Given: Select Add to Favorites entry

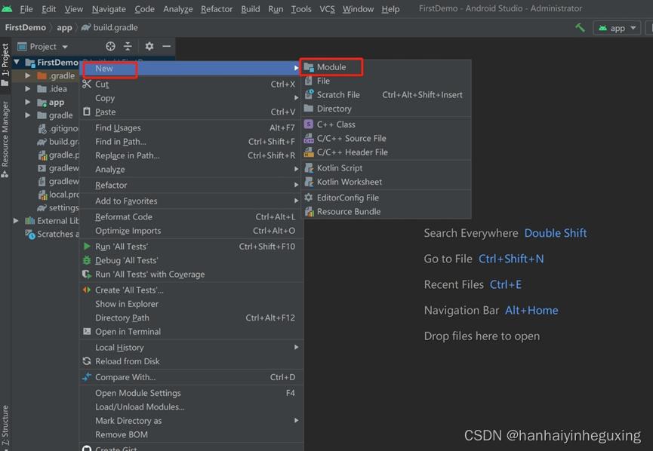Looking at the screenshot, I should pos(191,201).
